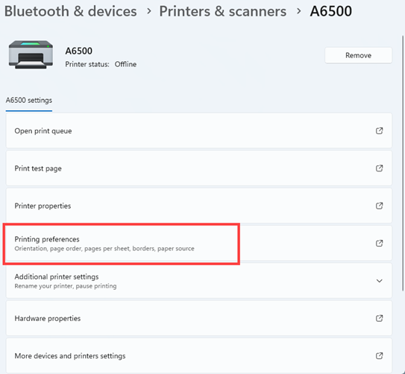This screenshot has width=405, height=374.
Task: Expand Additional printer settings chevron
Action: coord(379,281)
